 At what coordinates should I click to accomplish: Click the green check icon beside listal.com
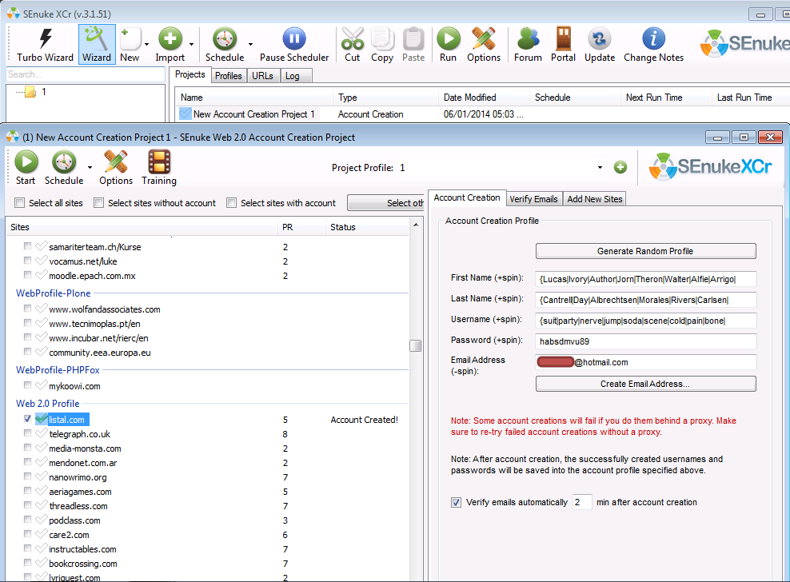point(42,419)
